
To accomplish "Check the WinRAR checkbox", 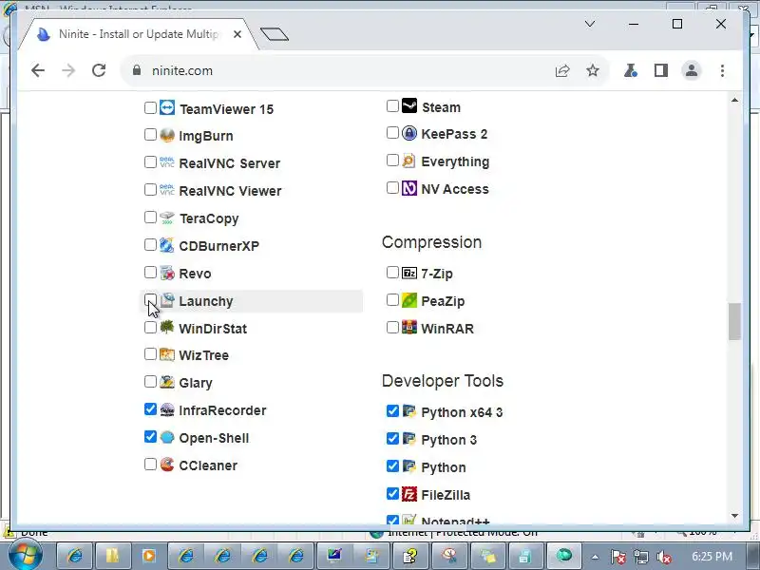I will 392,328.
